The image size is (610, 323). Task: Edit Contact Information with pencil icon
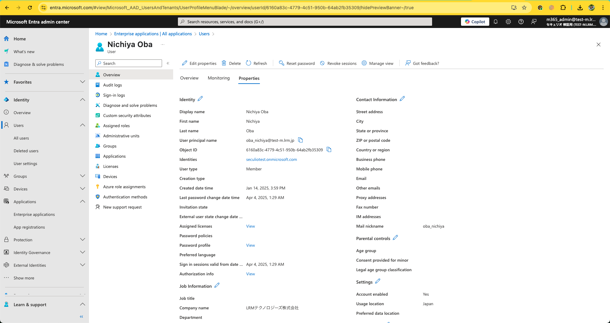[402, 99]
